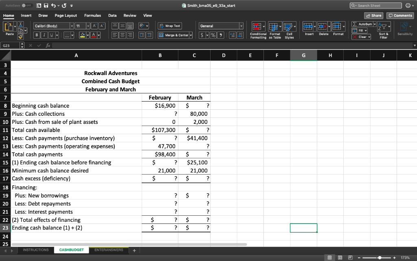The width and height of the screenshot is (417, 261).
Task: Open the INSTRUCTIONS sheet tab
Action: [36, 250]
